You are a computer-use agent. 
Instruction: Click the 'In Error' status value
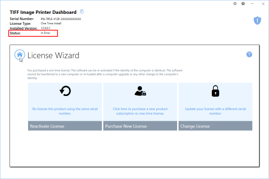[x=45, y=33]
